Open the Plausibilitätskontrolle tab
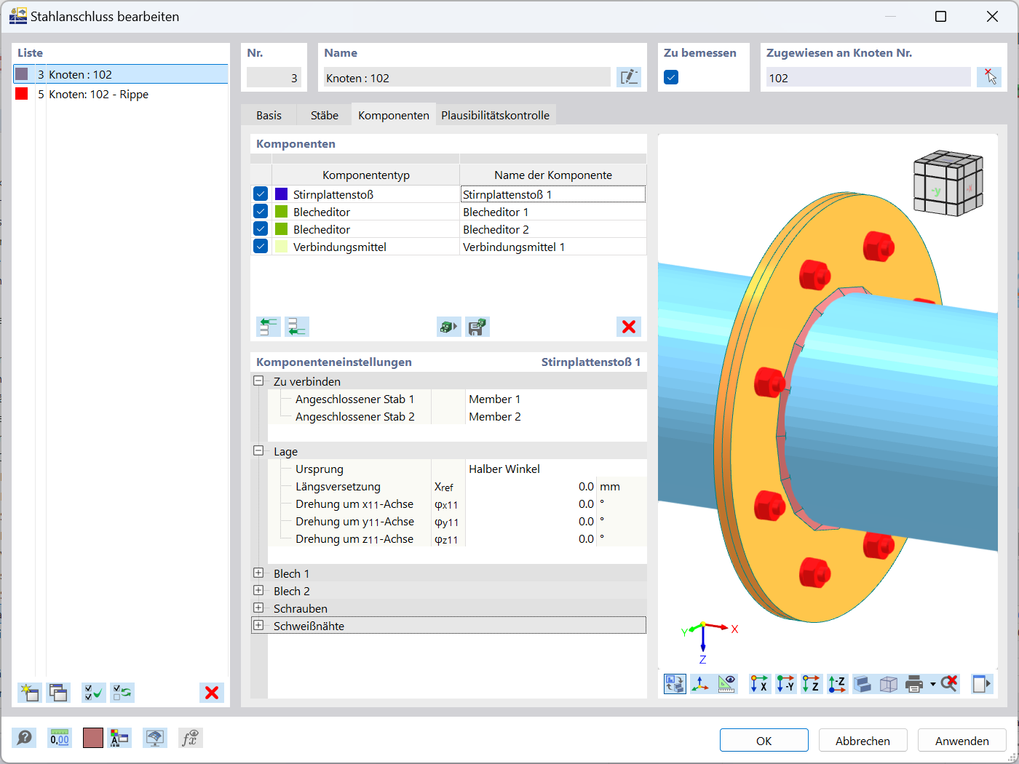The image size is (1019, 764). click(x=496, y=114)
